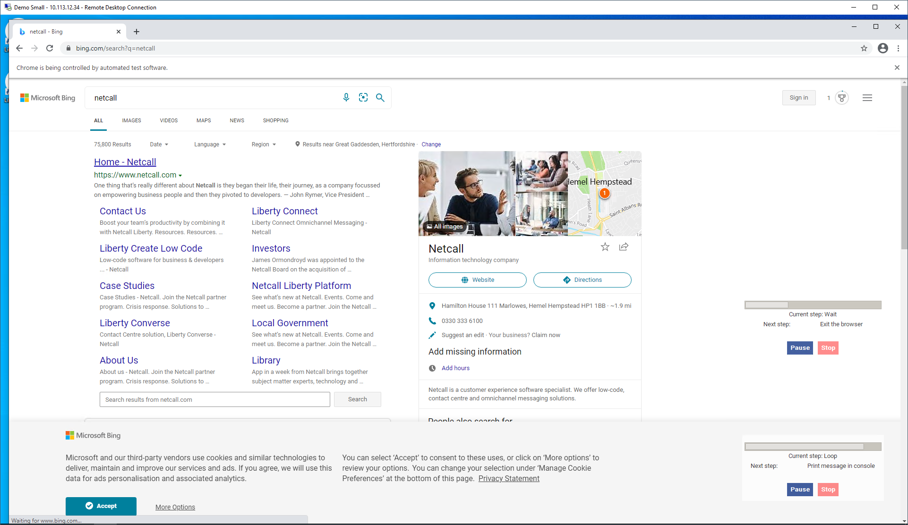Save Netcall with the star outline icon
Image resolution: width=908 pixels, height=525 pixels.
[x=605, y=247]
